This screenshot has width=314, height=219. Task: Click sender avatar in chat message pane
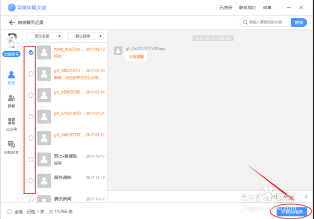point(118,51)
